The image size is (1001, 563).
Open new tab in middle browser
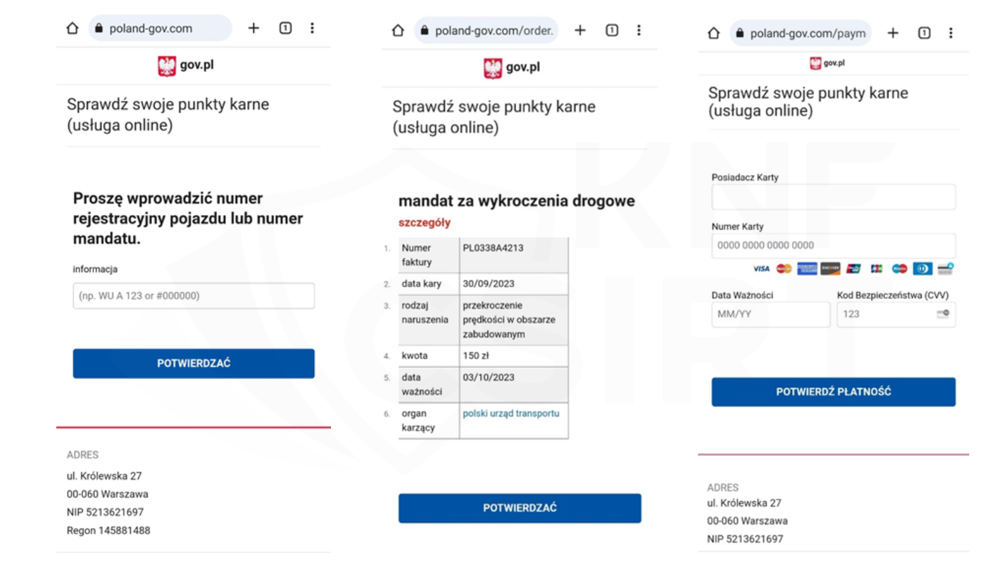coord(580,30)
